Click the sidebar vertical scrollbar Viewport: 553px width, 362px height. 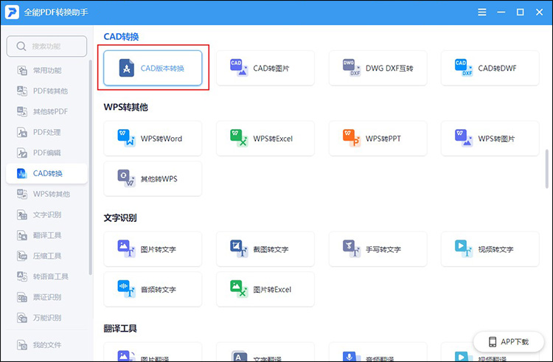coord(90,167)
